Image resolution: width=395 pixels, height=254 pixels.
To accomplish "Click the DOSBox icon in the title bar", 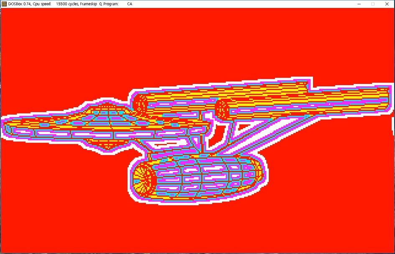I will click(4, 4).
